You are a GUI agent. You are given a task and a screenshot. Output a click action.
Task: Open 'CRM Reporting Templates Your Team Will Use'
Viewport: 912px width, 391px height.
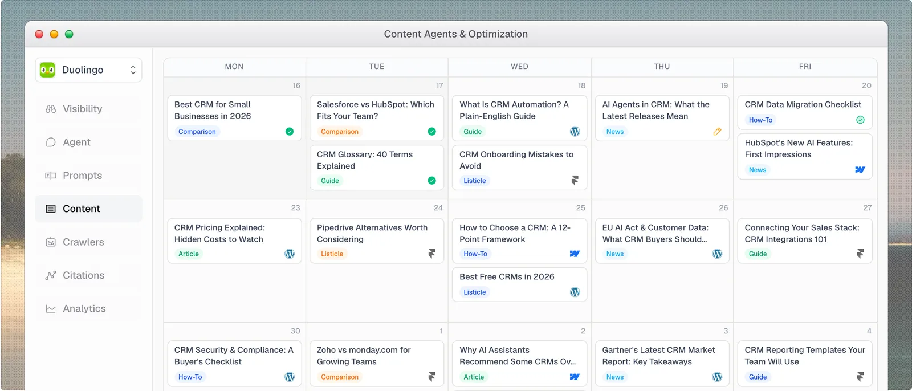coord(805,356)
